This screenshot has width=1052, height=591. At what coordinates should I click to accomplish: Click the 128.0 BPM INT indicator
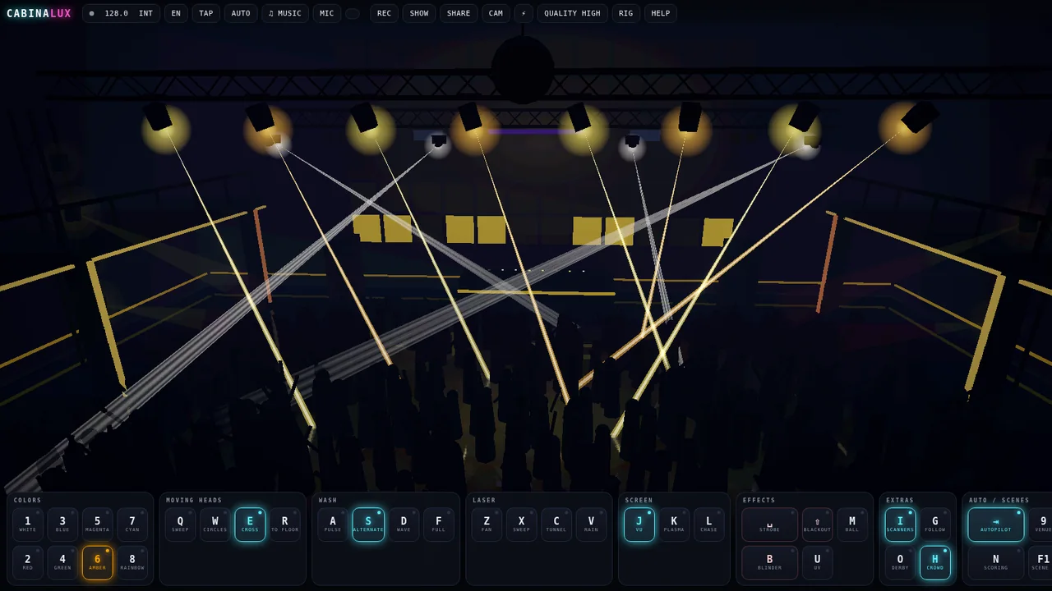pos(121,13)
